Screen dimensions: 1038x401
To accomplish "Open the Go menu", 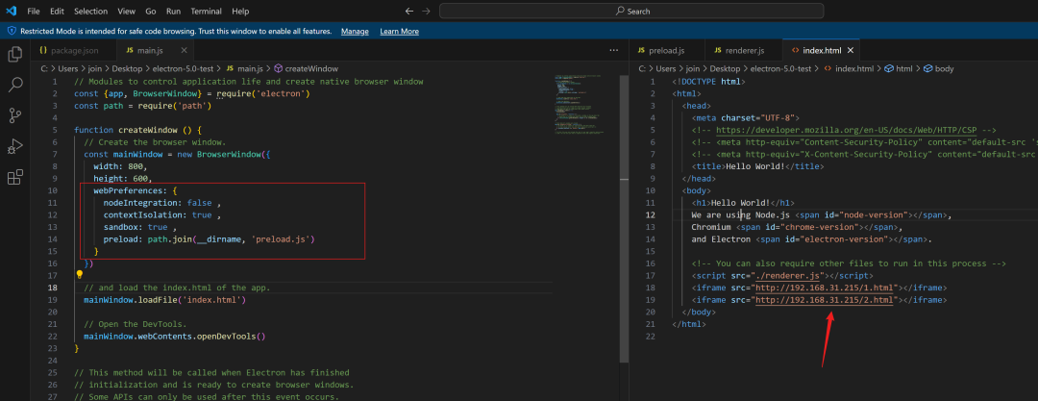I will pyautogui.click(x=150, y=12).
